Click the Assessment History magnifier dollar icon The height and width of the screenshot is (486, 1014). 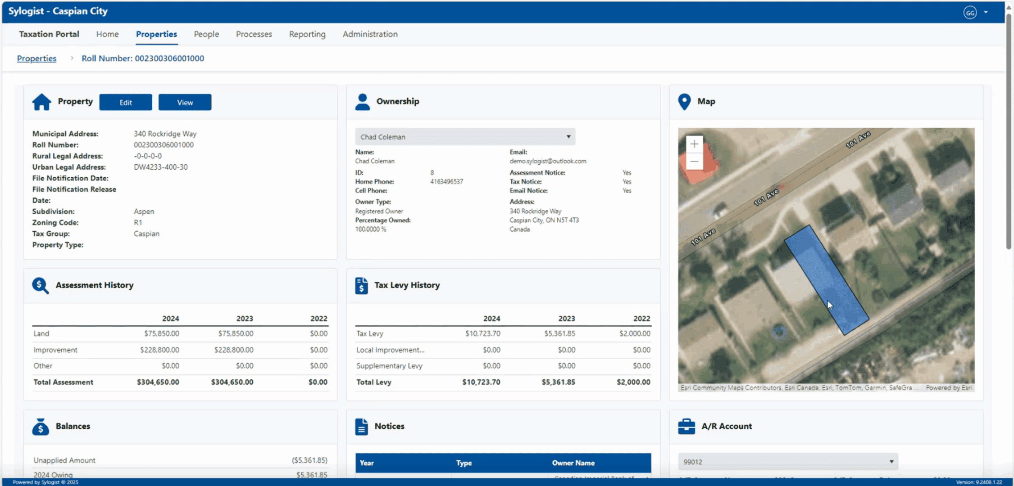coord(40,286)
